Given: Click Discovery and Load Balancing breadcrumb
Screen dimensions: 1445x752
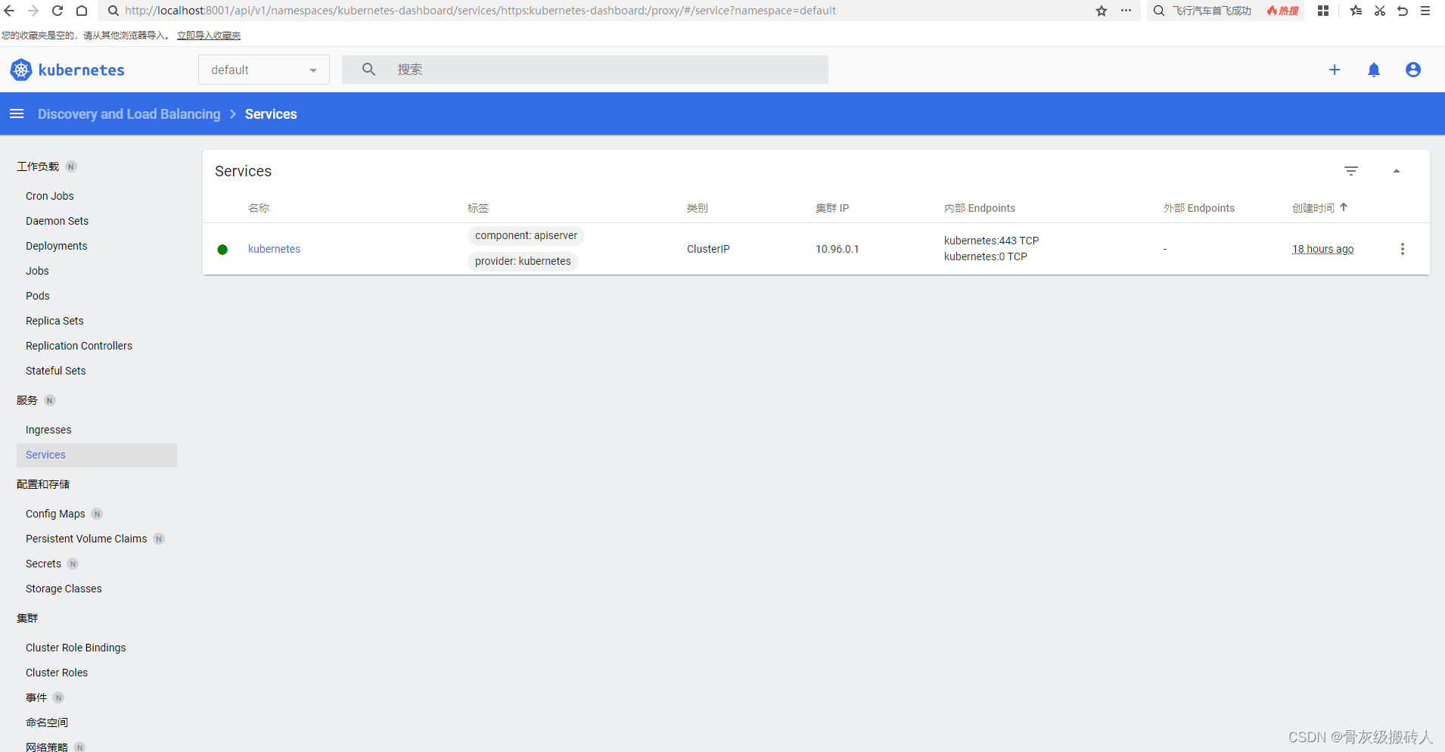Looking at the screenshot, I should pos(129,113).
